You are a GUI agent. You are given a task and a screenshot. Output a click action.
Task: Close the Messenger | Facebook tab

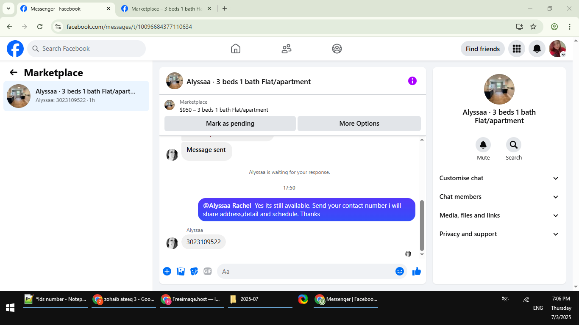[x=109, y=8]
